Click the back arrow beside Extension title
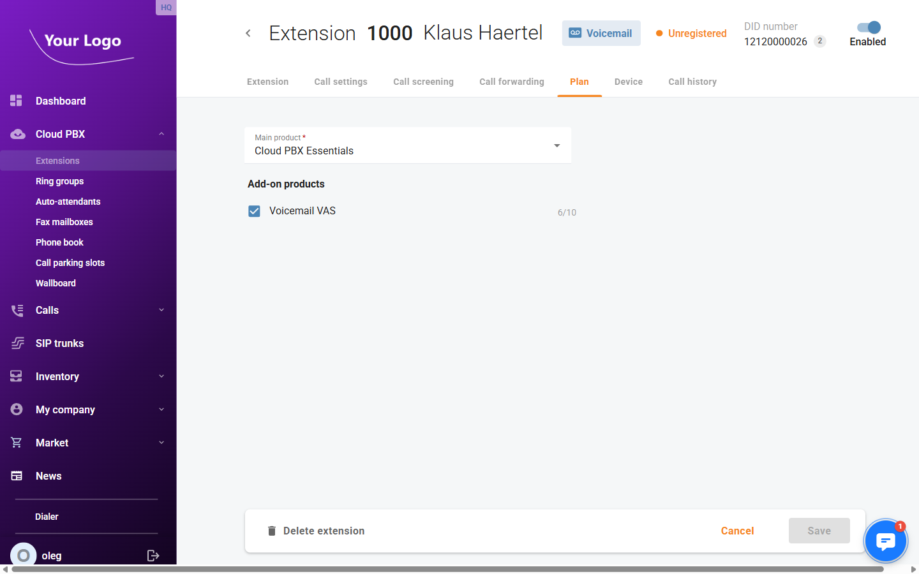The image size is (919, 574). (248, 33)
